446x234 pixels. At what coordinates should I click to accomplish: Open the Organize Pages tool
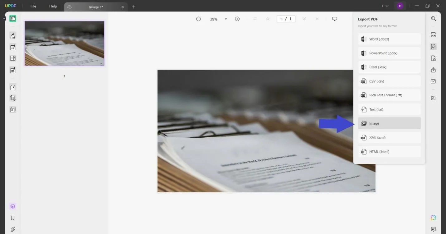pos(13,87)
